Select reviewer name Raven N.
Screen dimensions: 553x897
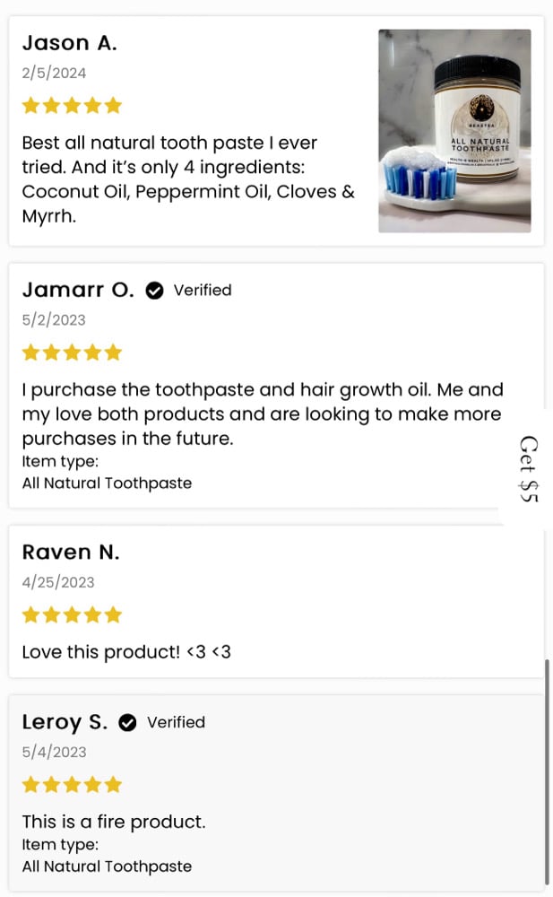pyautogui.click(x=71, y=553)
